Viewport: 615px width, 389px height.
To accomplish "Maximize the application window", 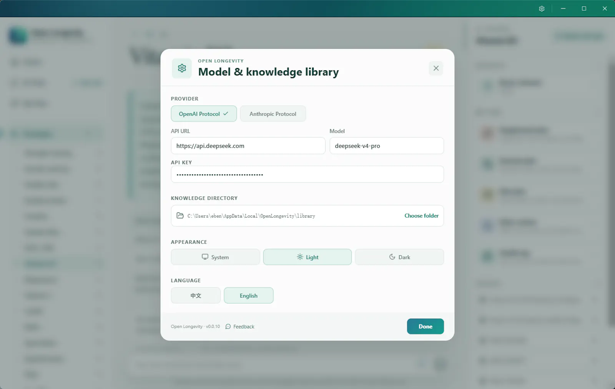I will click(584, 8).
